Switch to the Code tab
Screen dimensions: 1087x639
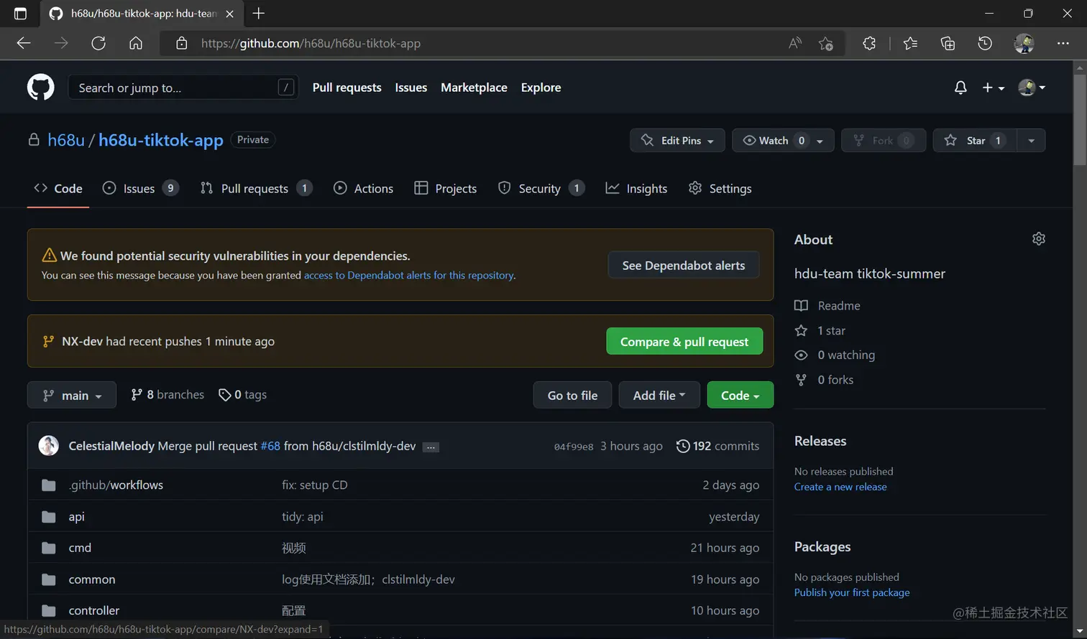coord(58,188)
